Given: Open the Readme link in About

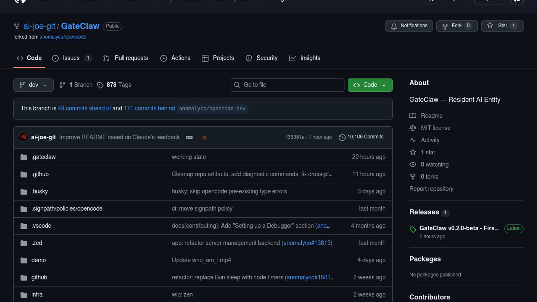Looking at the screenshot, I should coord(432,116).
